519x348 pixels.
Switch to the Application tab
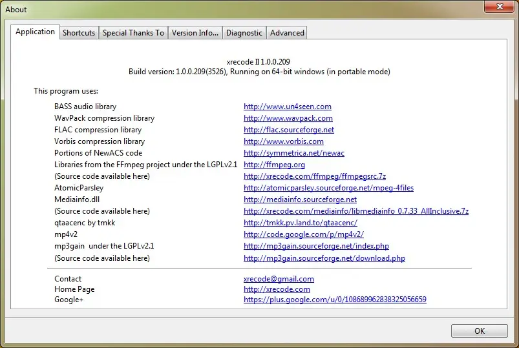coord(35,32)
